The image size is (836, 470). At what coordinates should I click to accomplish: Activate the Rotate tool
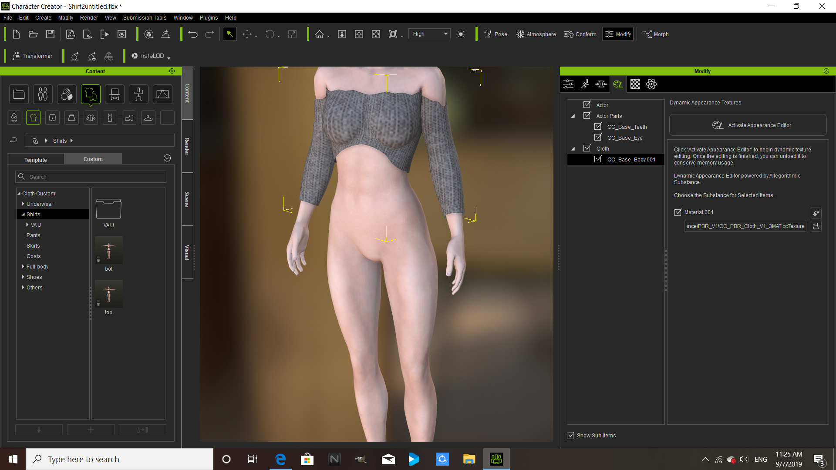coord(270,34)
